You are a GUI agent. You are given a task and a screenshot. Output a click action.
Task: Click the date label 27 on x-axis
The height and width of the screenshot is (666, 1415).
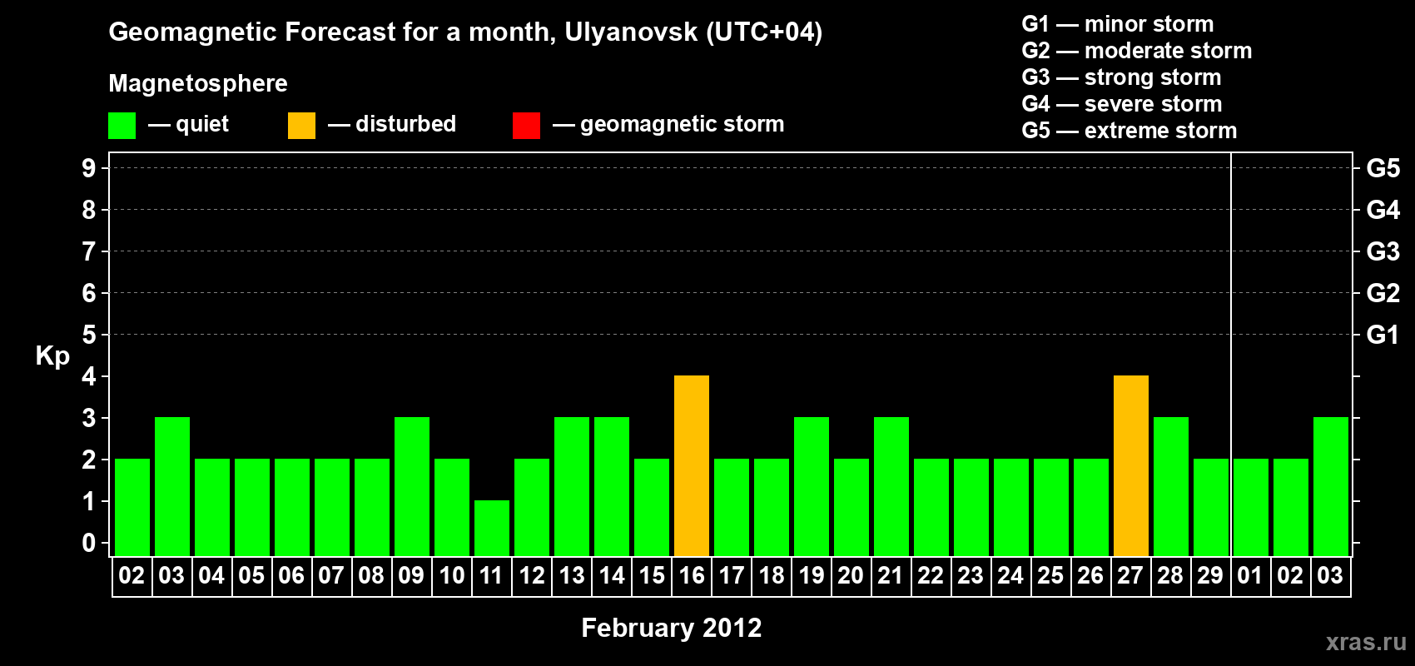(1130, 575)
